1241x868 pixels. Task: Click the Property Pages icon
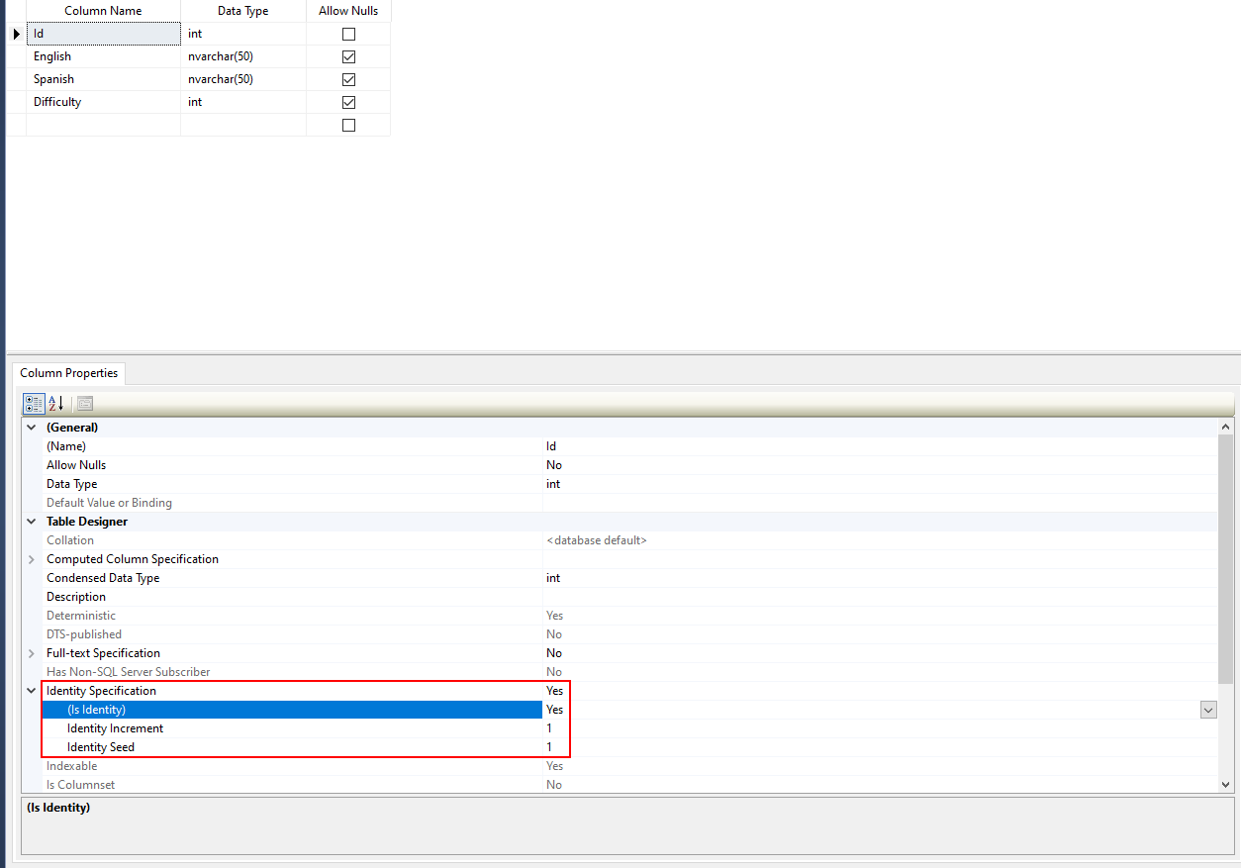pyautogui.click(x=84, y=403)
